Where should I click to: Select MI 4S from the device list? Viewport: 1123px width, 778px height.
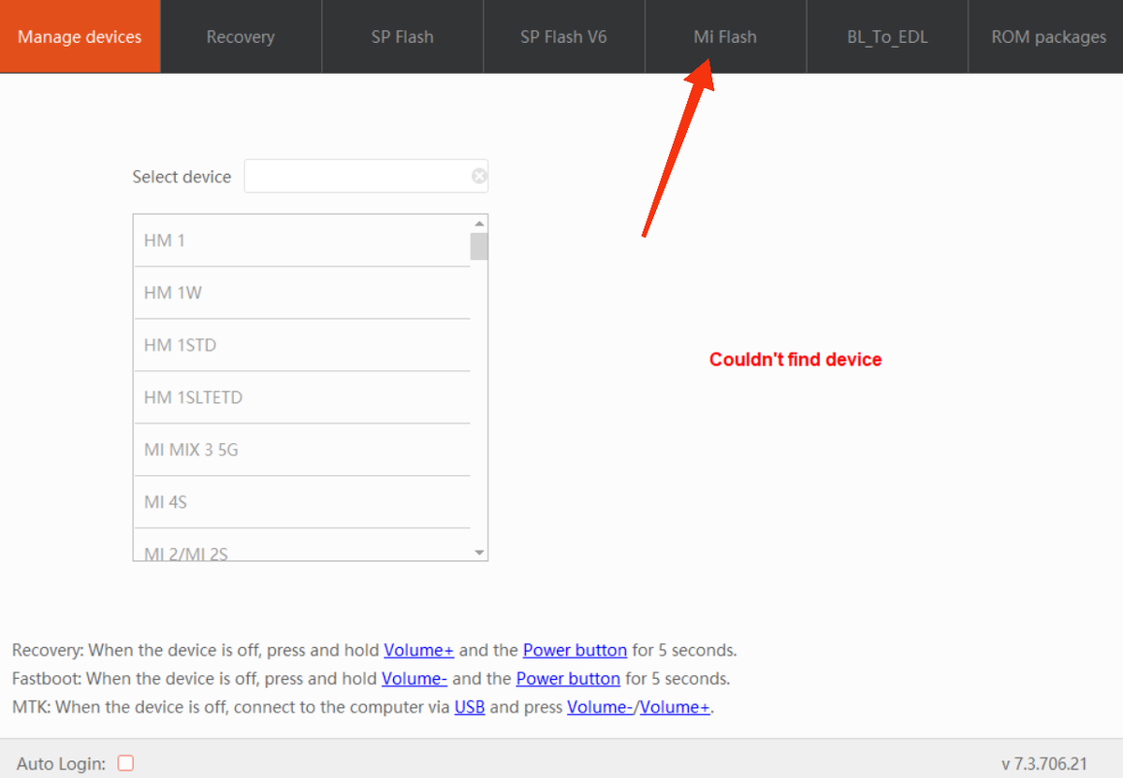tap(301, 502)
